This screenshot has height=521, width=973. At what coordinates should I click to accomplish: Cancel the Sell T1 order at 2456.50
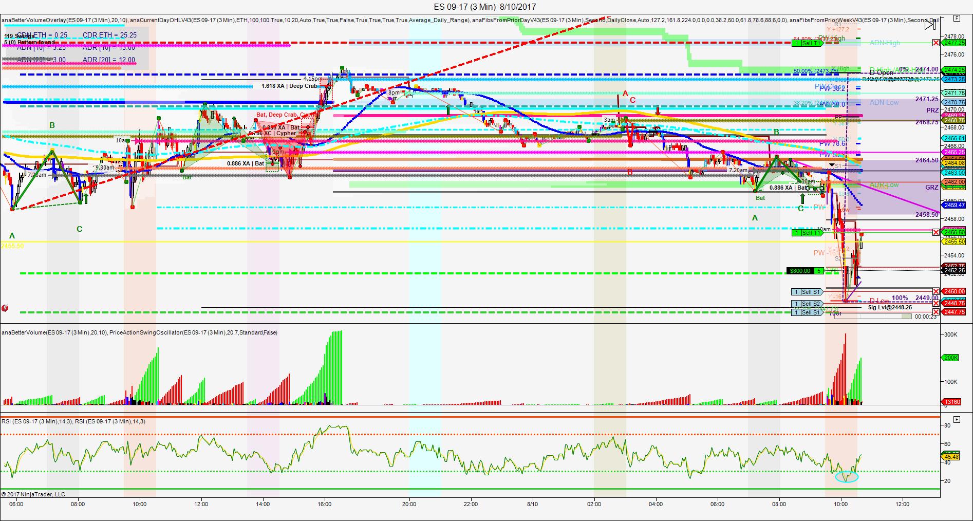pyautogui.click(x=936, y=232)
